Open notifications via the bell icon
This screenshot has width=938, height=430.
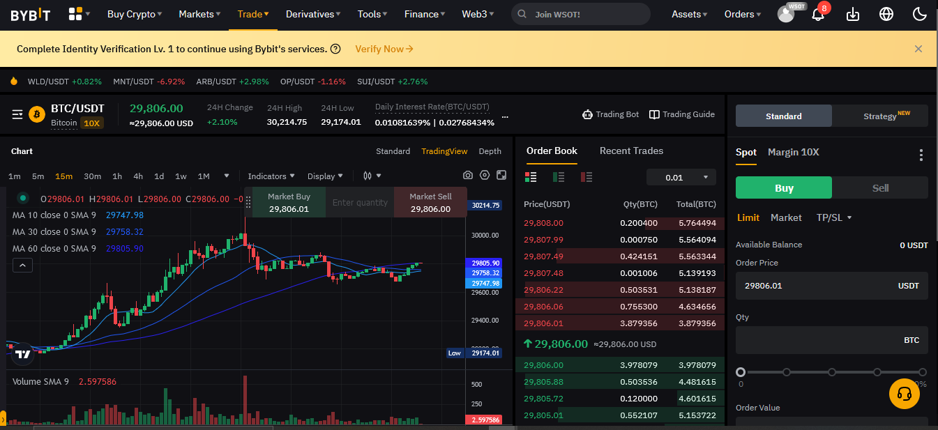coord(817,13)
